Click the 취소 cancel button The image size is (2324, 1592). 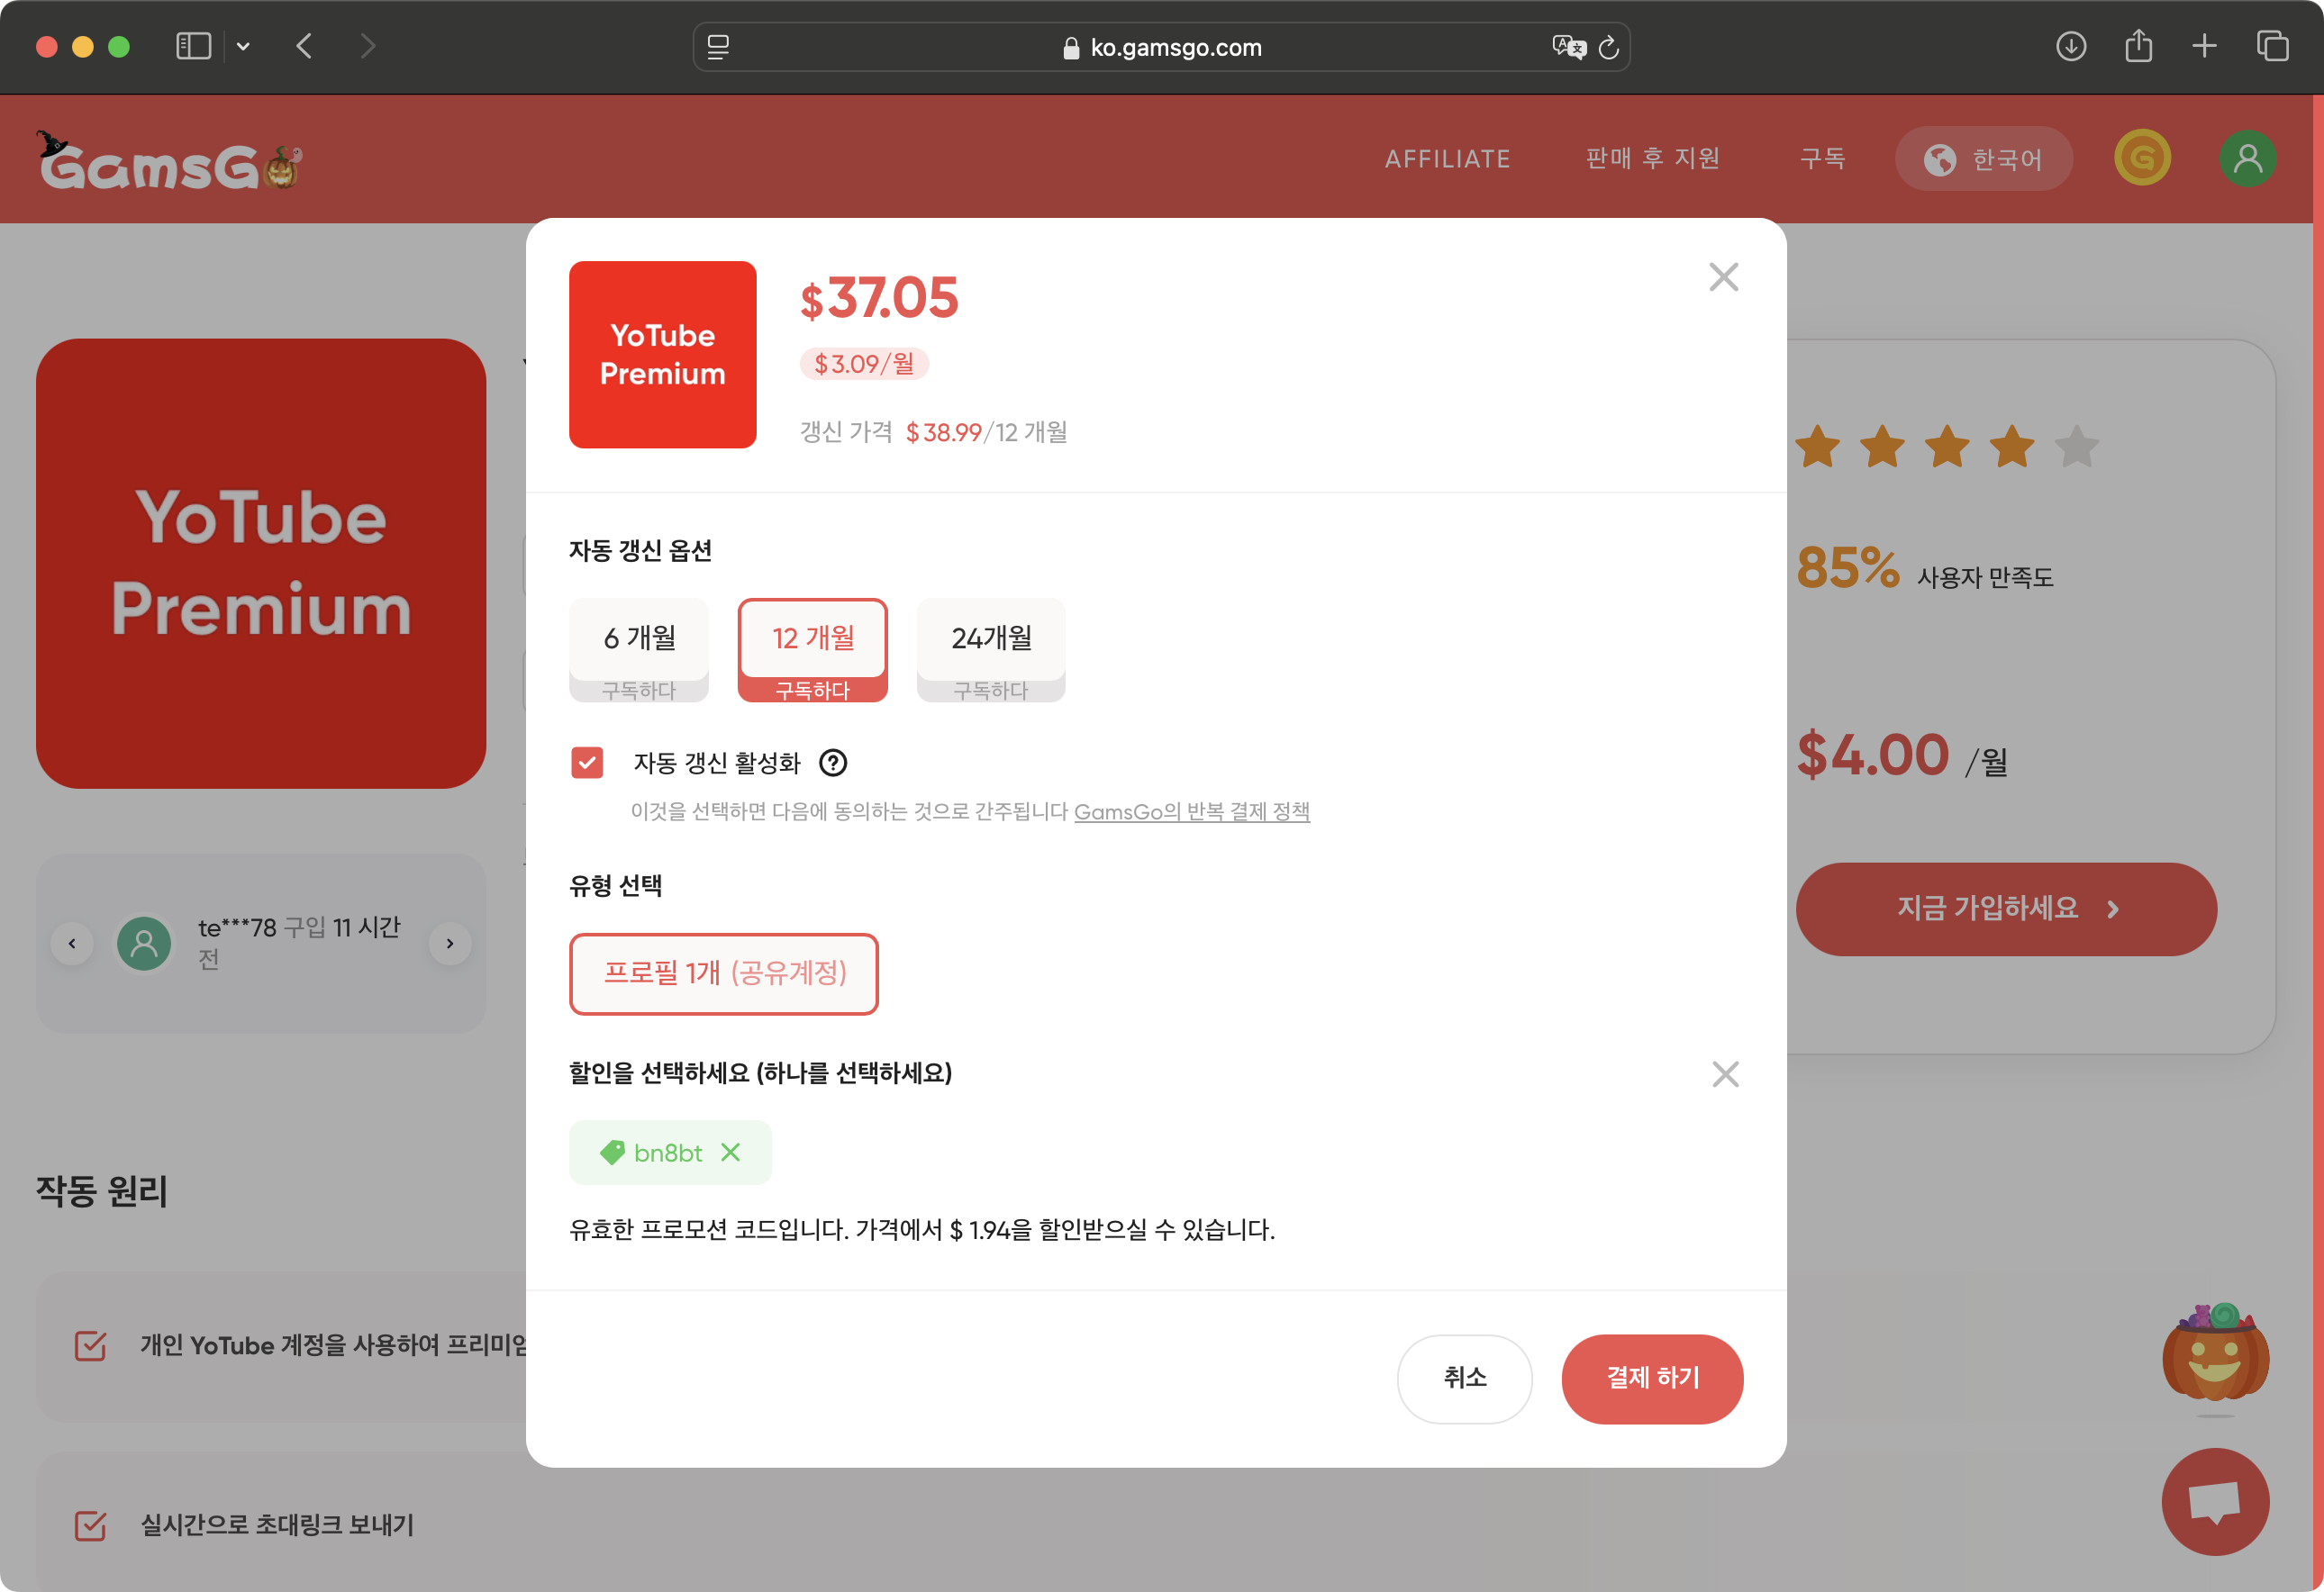tap(1465, 1378)
